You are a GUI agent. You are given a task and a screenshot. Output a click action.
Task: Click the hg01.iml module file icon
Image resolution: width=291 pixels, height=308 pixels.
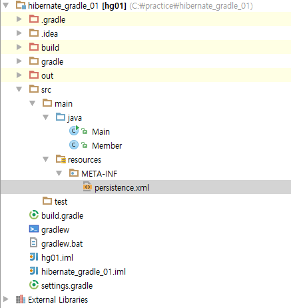[x=34, y=257]
